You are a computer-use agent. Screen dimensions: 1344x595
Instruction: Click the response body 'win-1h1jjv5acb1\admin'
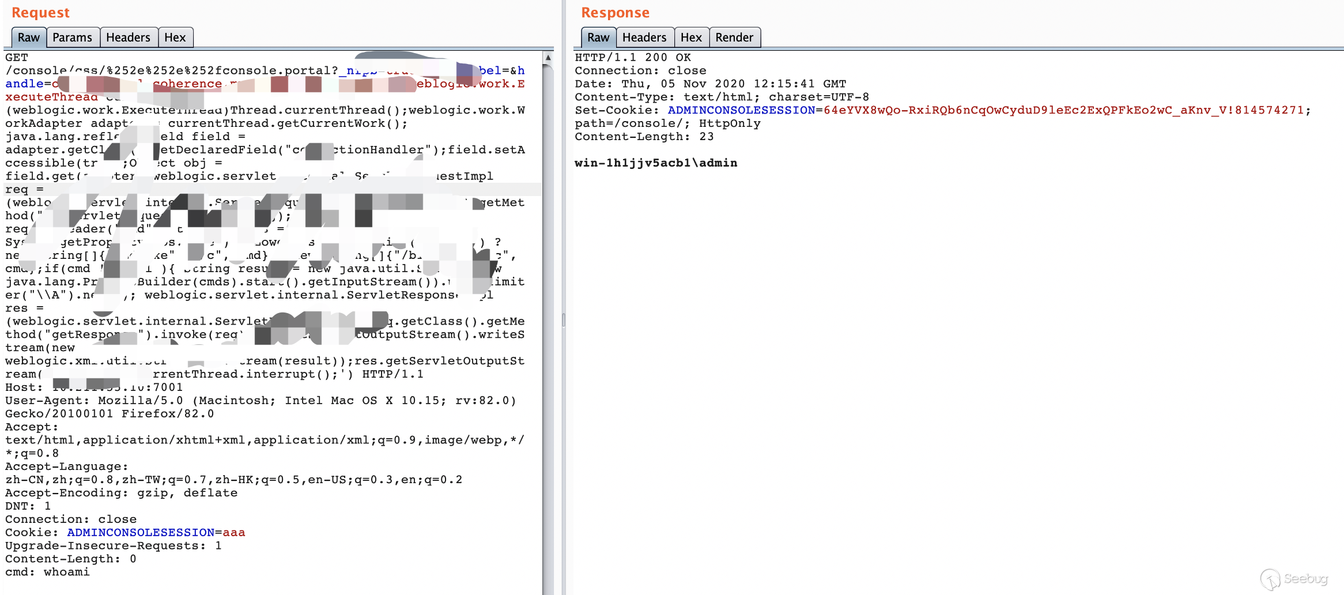tap(656, 163)
